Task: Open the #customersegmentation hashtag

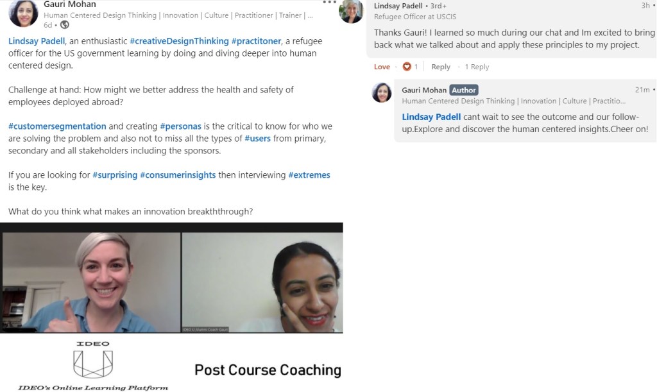Action: coord(57,126)
